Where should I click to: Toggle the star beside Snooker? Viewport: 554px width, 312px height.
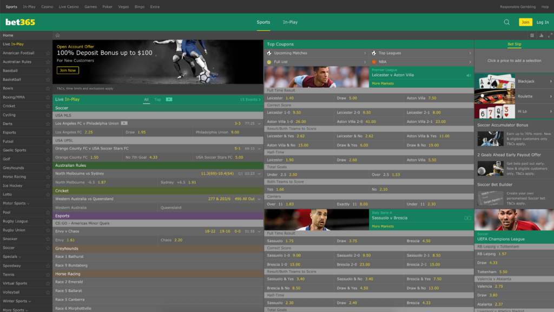[48, 239]
